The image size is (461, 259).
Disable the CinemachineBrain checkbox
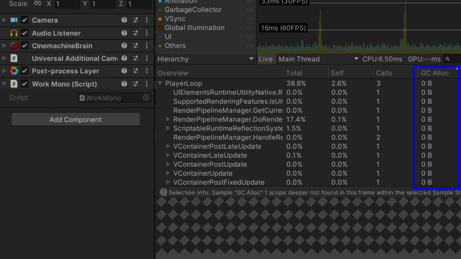[x=24, y=46]
